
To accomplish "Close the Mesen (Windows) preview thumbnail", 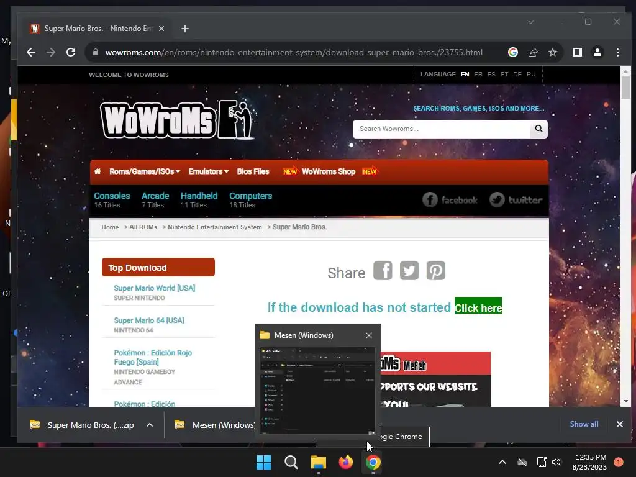I will click(369, 335).
